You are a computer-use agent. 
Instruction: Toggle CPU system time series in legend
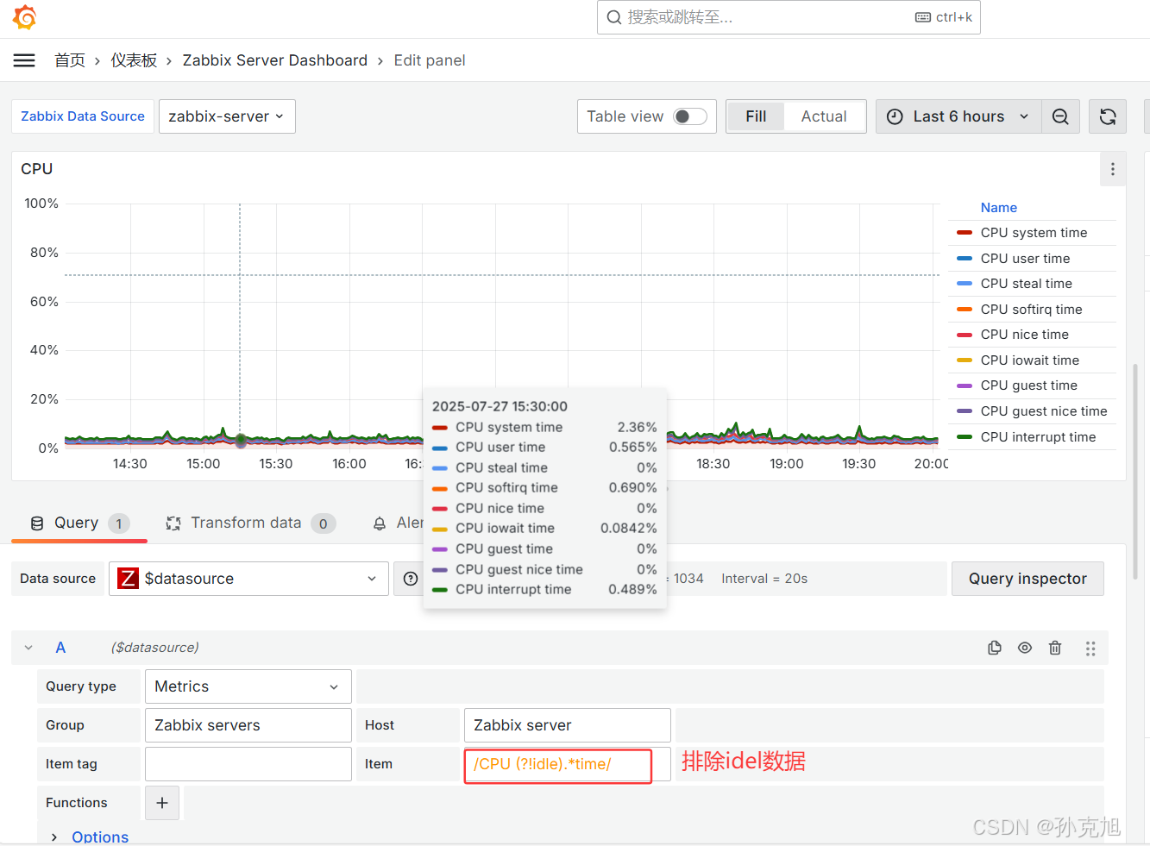pos(1034,233)
